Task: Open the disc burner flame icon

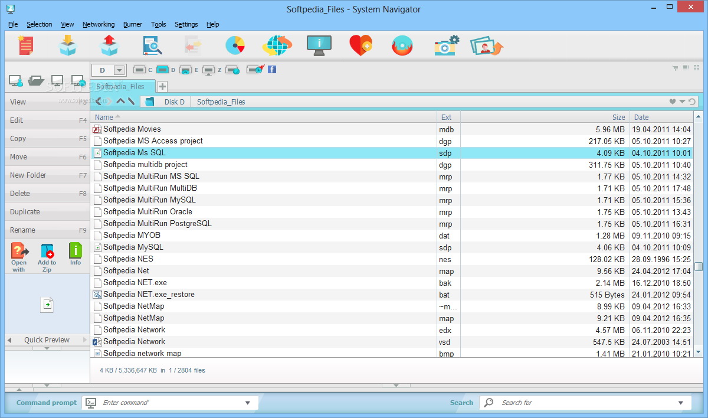Action: pyautogui.click(x=402, y=45)
